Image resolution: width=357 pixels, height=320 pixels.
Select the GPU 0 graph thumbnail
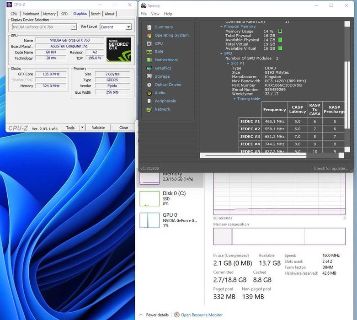pyautogui.click(x=149, y=220)
